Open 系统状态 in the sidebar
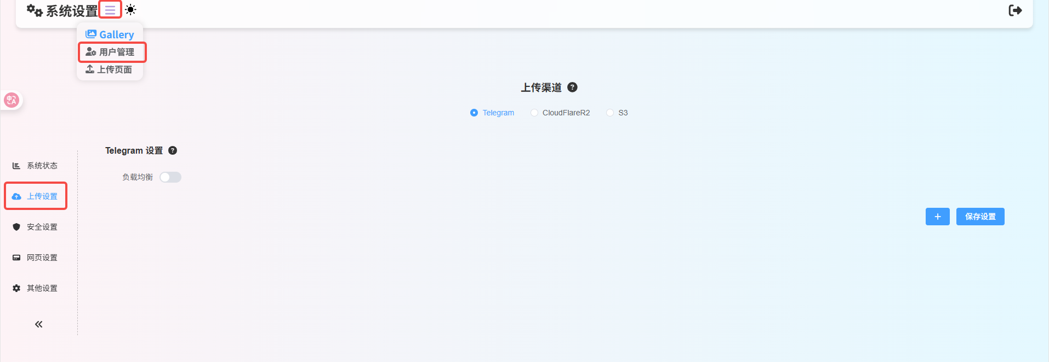This screenshot has width=1049, height=362. [x=35, y=166]
